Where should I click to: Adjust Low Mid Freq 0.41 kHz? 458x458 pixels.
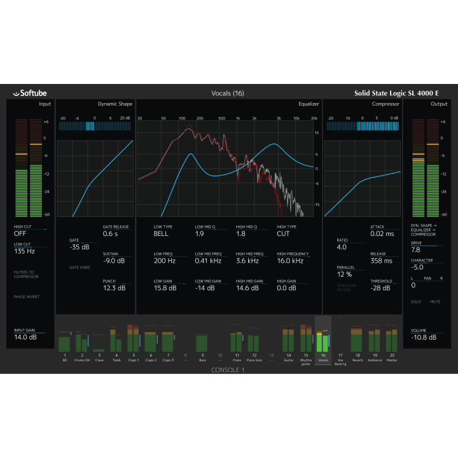coord(211,258)
